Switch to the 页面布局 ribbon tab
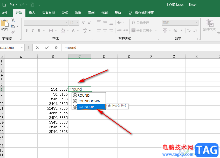This screenshot has height=158, width=220. click(49, 13)
